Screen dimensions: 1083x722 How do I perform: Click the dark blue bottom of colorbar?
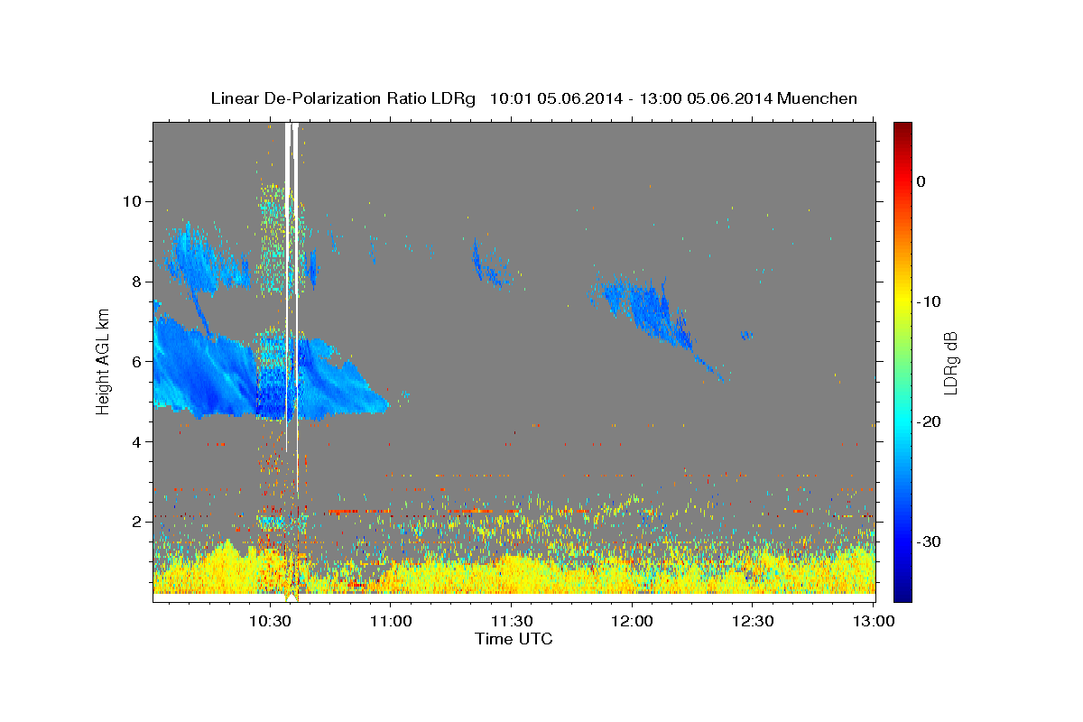click(902, 594)
